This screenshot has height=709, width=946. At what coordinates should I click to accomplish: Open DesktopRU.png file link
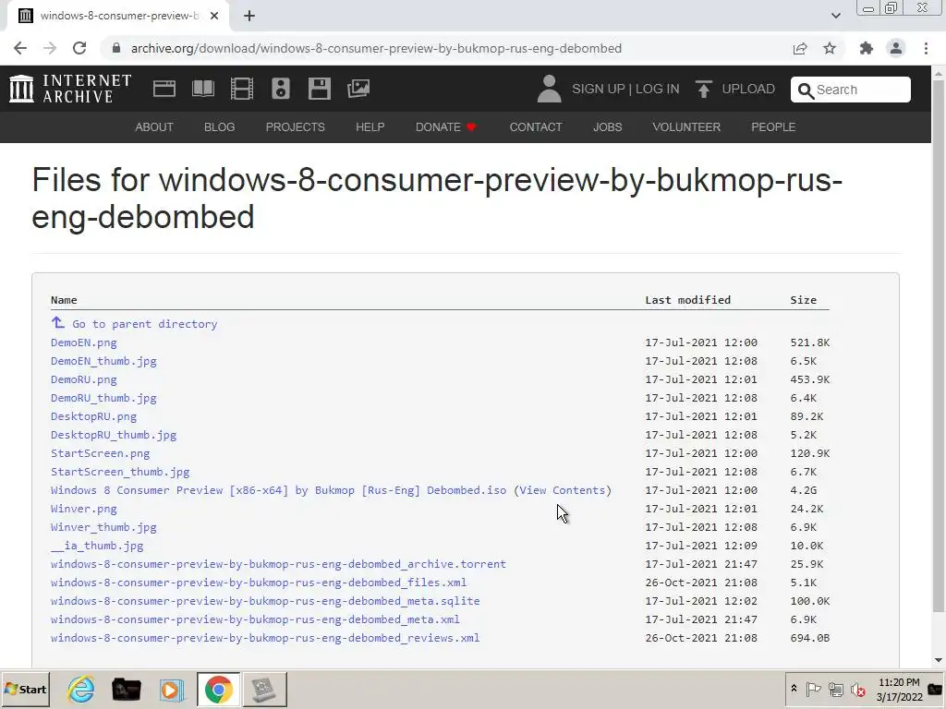coord(93,416)
